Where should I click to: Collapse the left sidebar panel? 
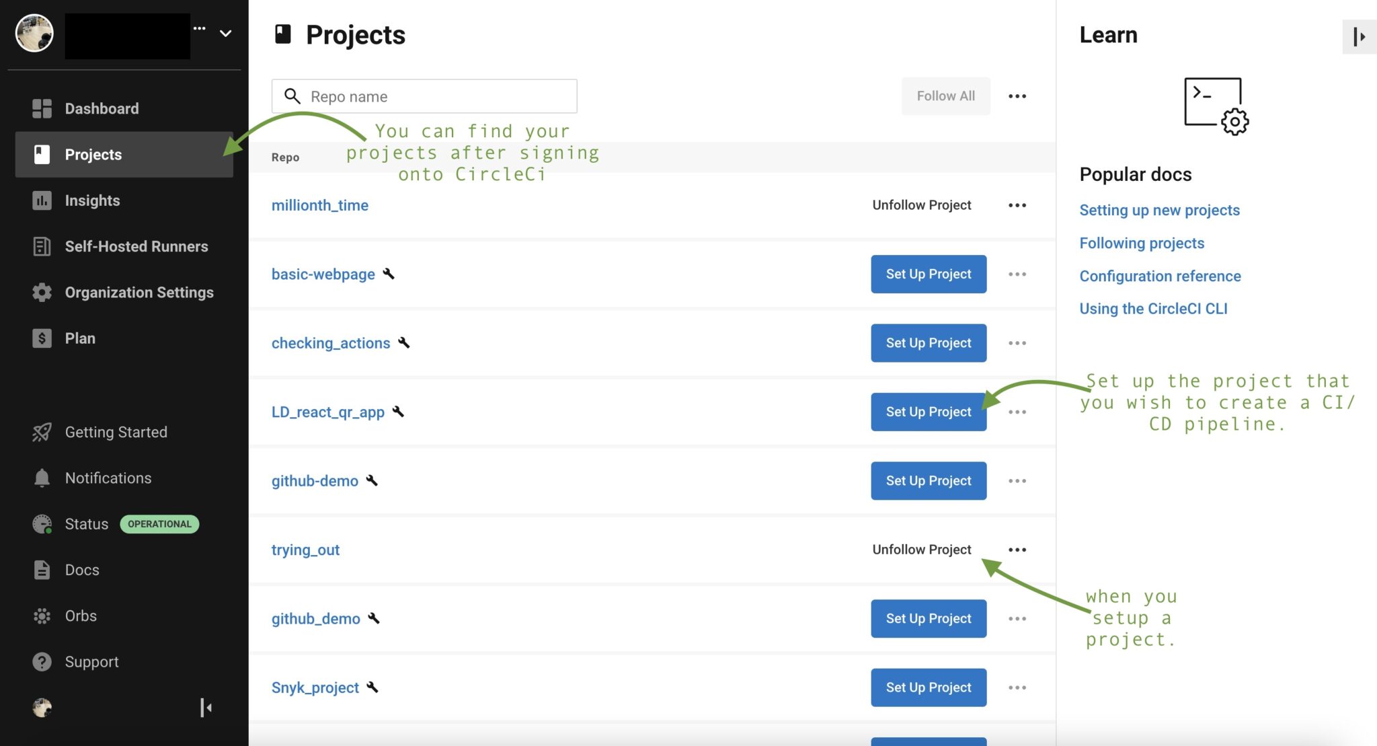point(206,708)
